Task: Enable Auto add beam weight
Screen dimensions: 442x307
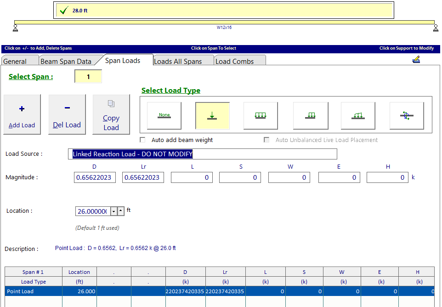Action: point(142,140)
